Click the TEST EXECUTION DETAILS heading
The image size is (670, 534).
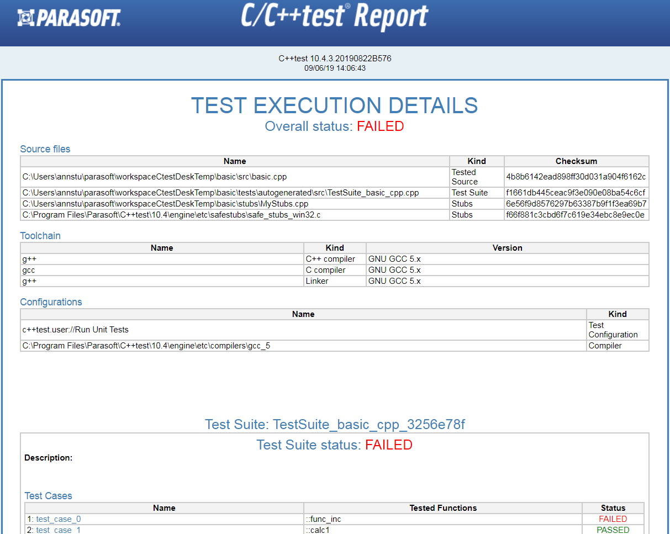pos(334,105)
